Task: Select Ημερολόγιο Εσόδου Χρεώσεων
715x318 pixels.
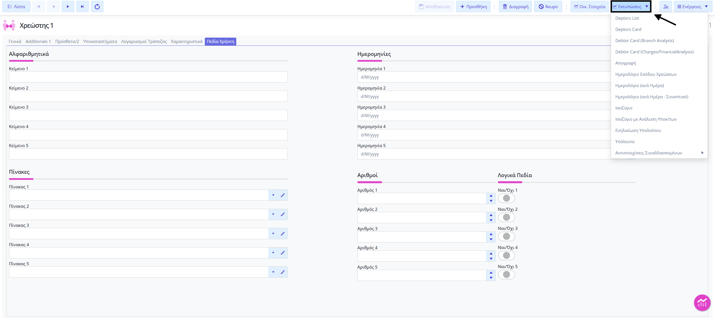Action: (x=659, y=74)
